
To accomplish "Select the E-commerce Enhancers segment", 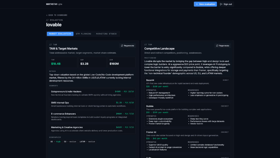I will (92, 116).
